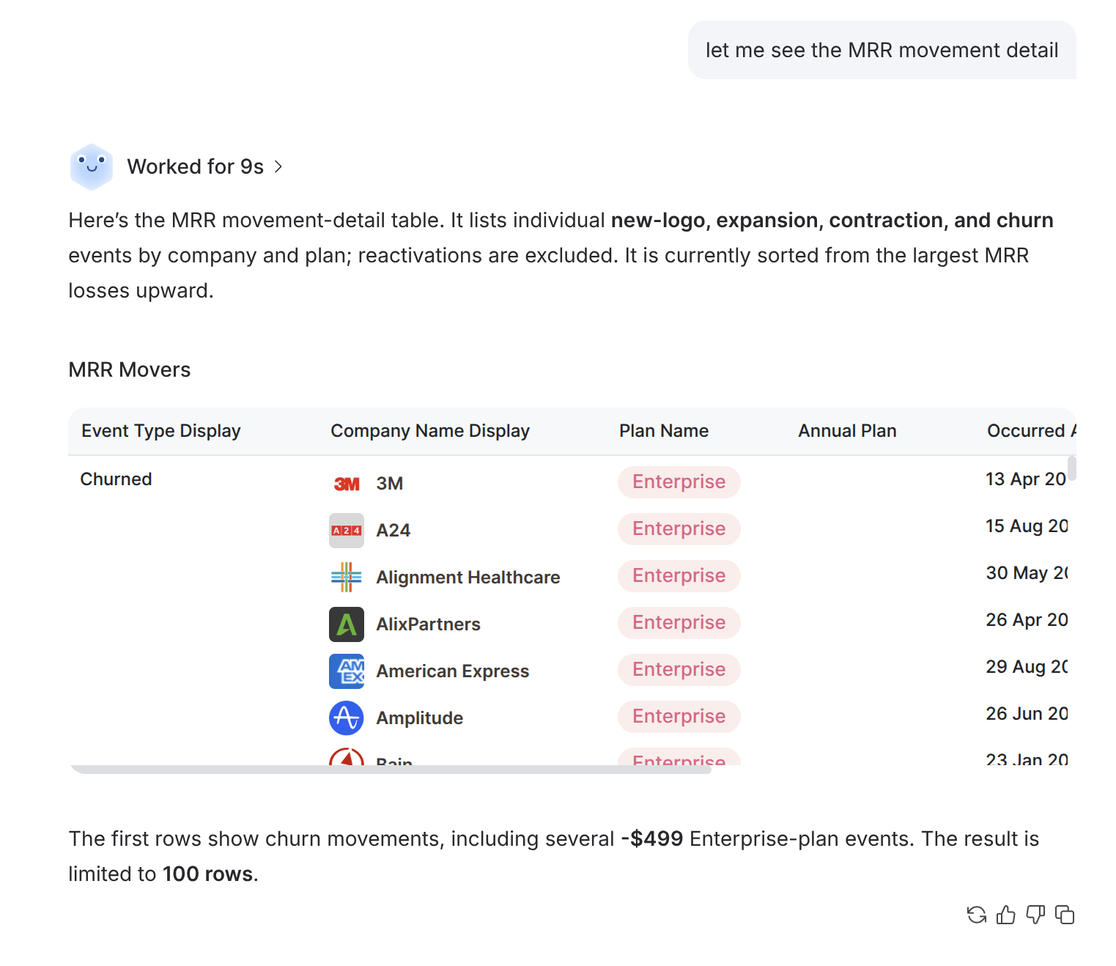Sort by Company Name Display column
1116x966 pixels.
point(430,431)
